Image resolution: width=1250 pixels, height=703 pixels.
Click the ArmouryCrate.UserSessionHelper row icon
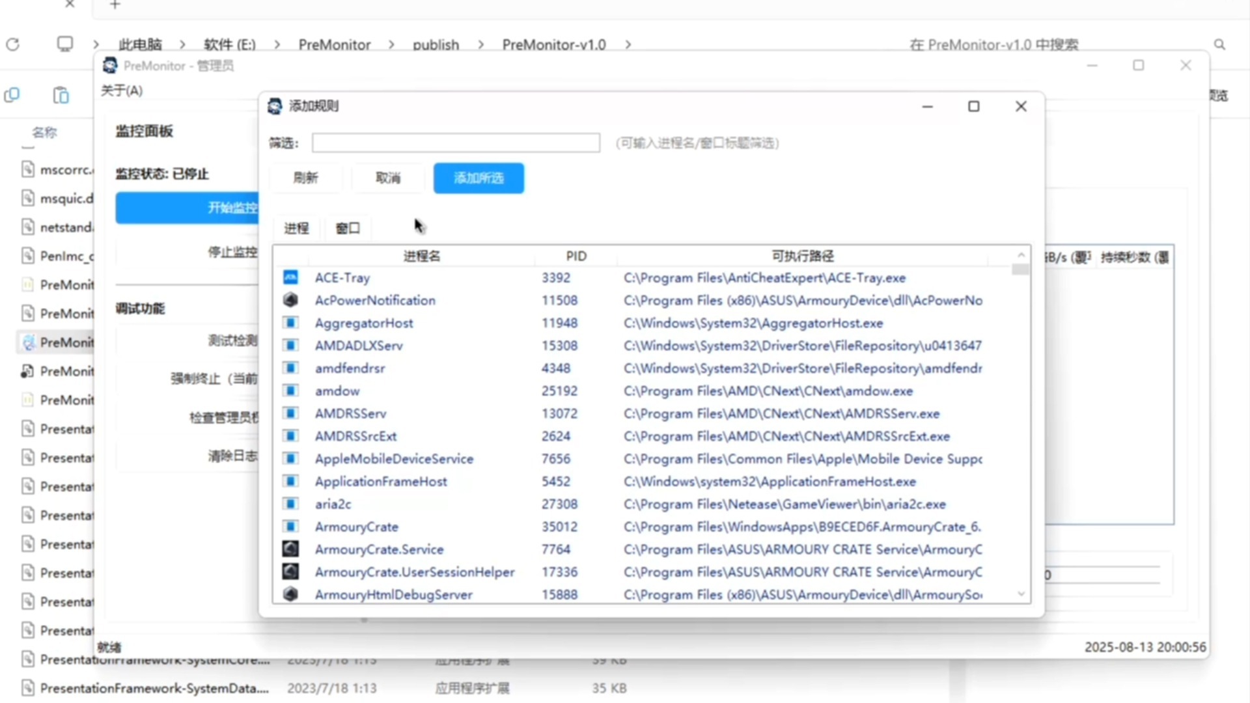click(290, 572)
